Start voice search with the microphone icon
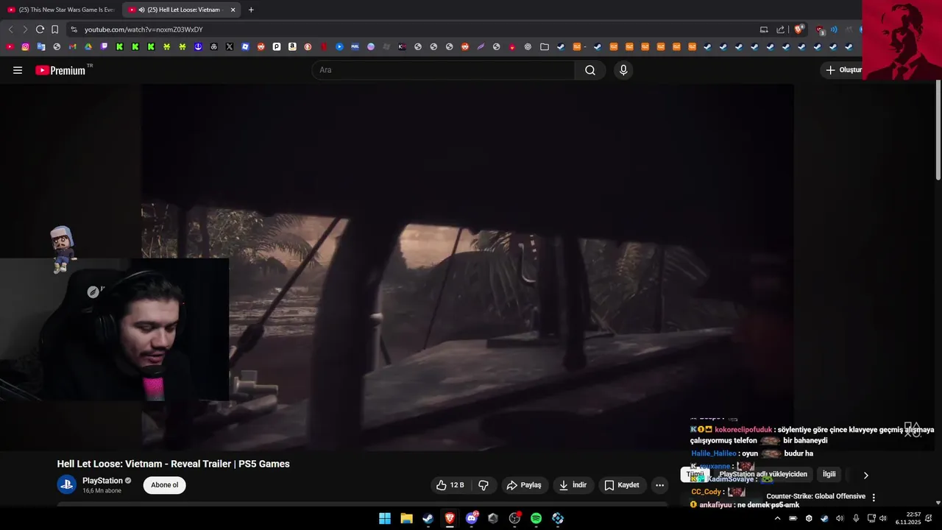 [623, 70]
